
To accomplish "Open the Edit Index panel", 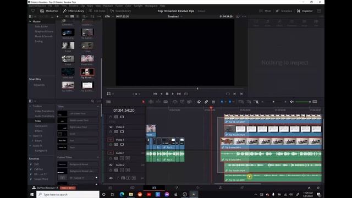I will coord(97,11).
